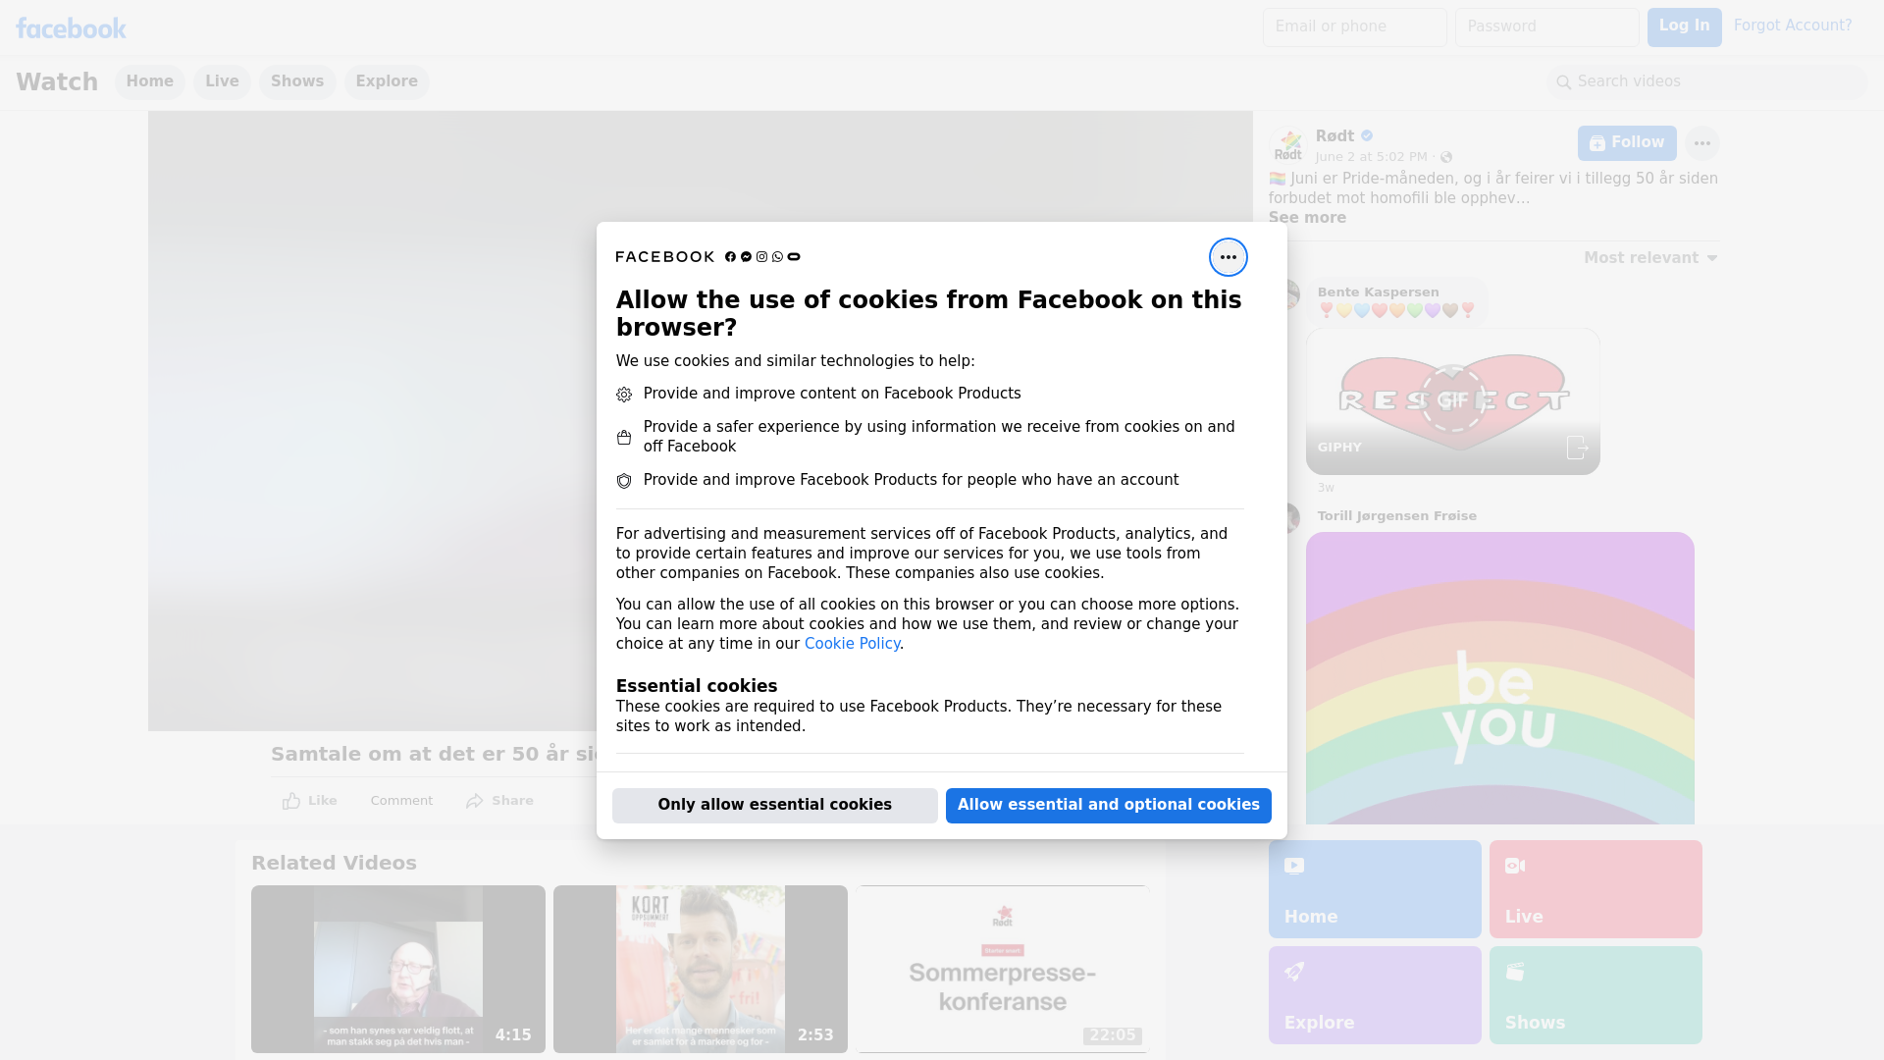The height and width of the screenshot is (1060, 1884).
Task: Follow the Rødt page
Action: [x=1626, y=143]
